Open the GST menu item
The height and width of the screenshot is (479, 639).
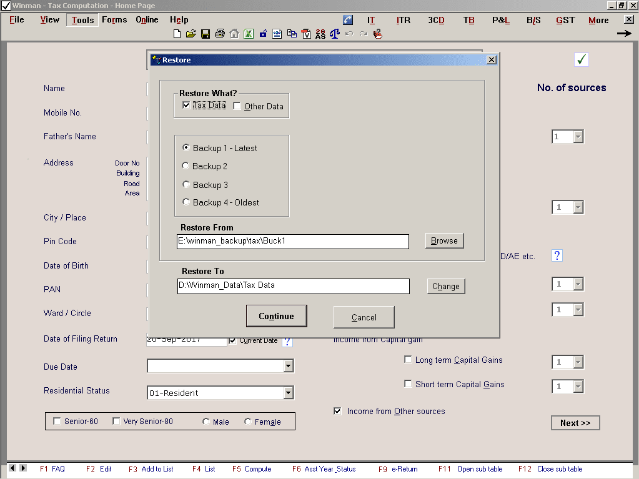point(565,20)
